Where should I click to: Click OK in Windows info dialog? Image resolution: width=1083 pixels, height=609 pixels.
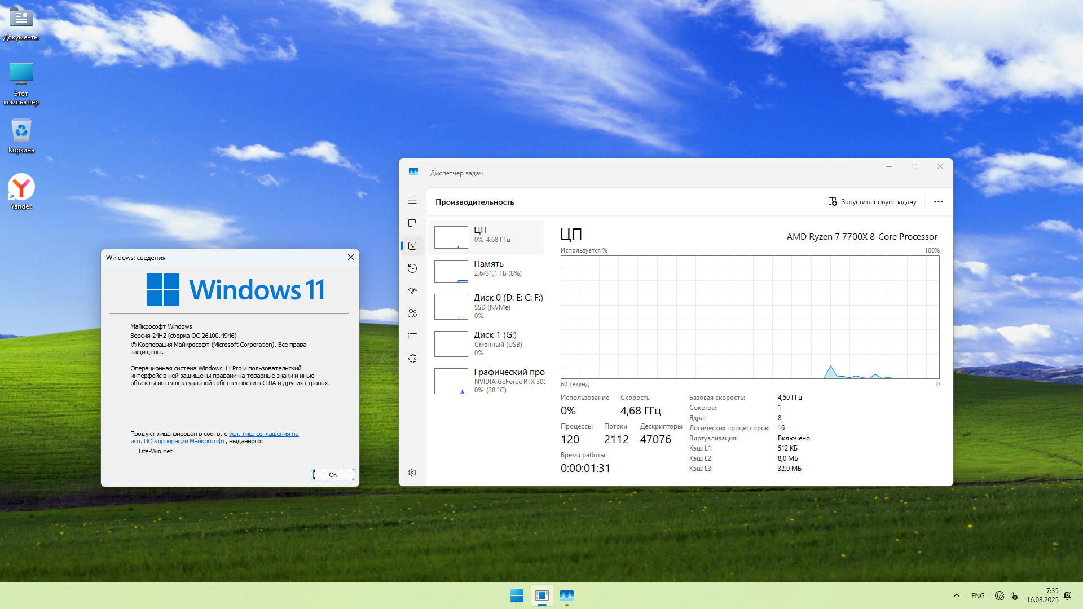[x=333, y=475]
